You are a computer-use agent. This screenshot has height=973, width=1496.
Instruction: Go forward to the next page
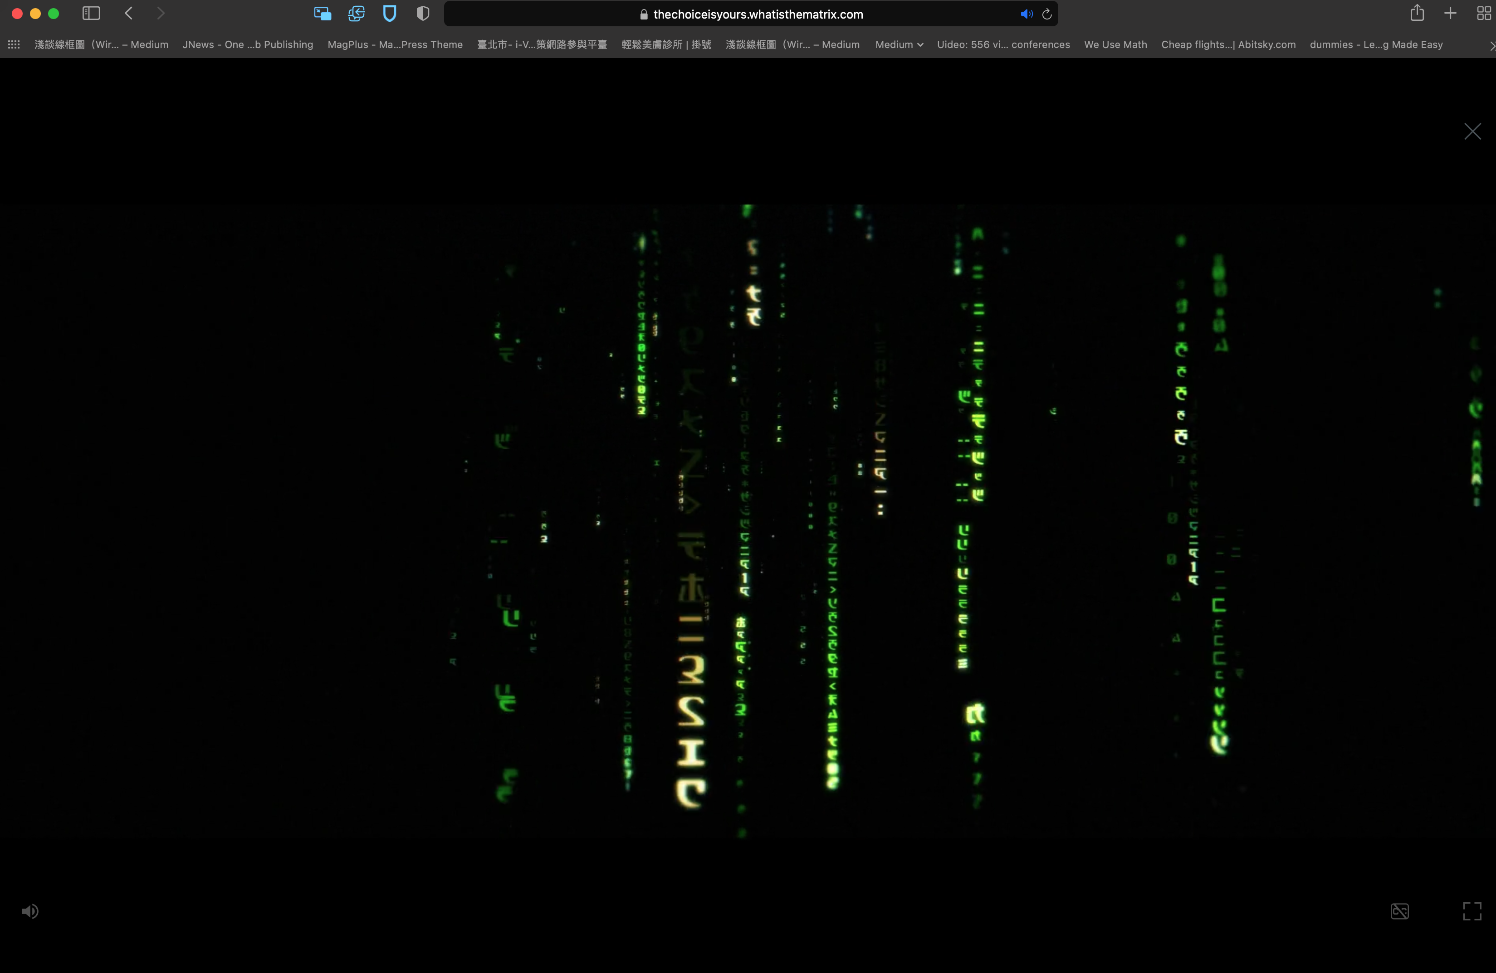click(x=161, y=13)
